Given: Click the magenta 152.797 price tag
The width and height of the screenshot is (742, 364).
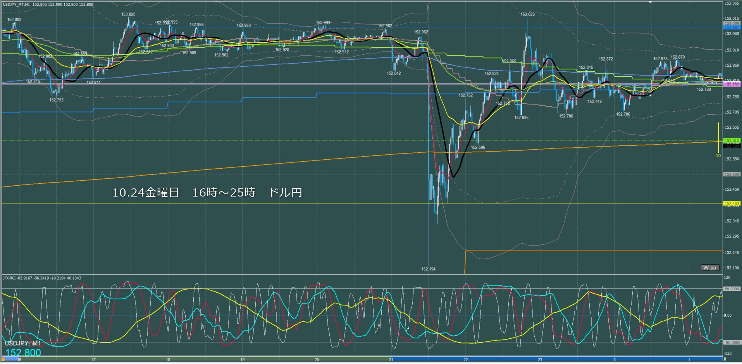Looking at the screenshot, I should pos(732,85).
